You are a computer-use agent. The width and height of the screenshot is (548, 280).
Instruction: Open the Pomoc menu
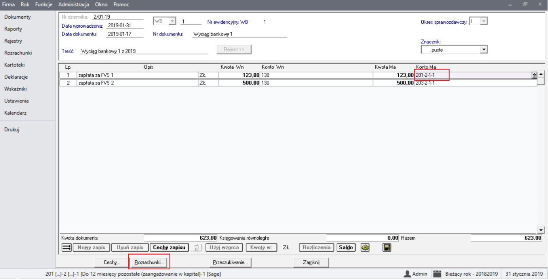click(121, 5)
